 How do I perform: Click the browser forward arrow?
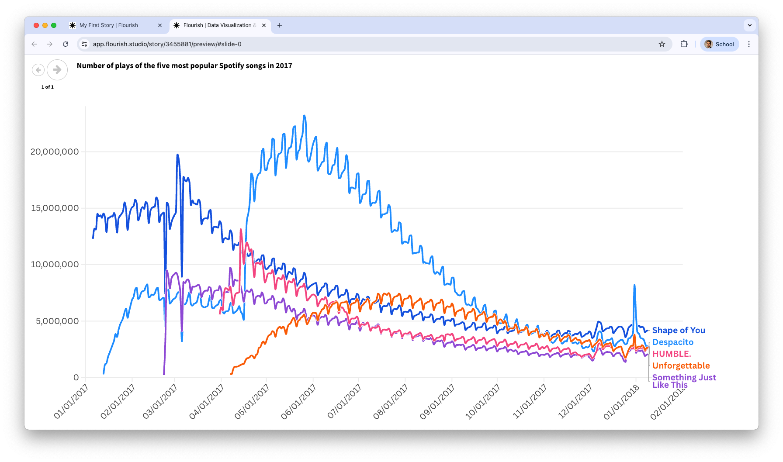[x=50, y=44]
